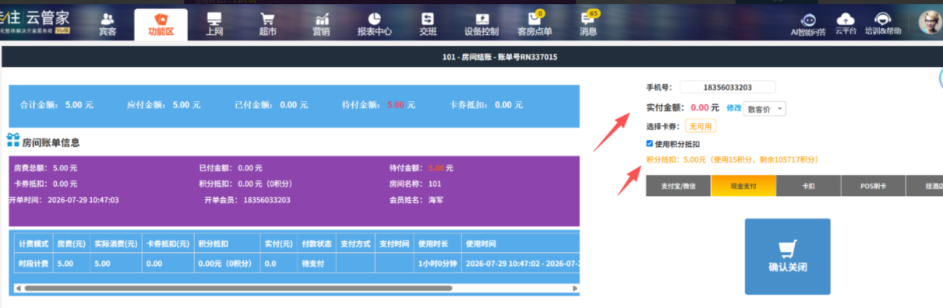Image resolution: width=943 pixels, height=308 pixels.
Task: Click the 手机号 phone number field
Action: click(728, 87)
